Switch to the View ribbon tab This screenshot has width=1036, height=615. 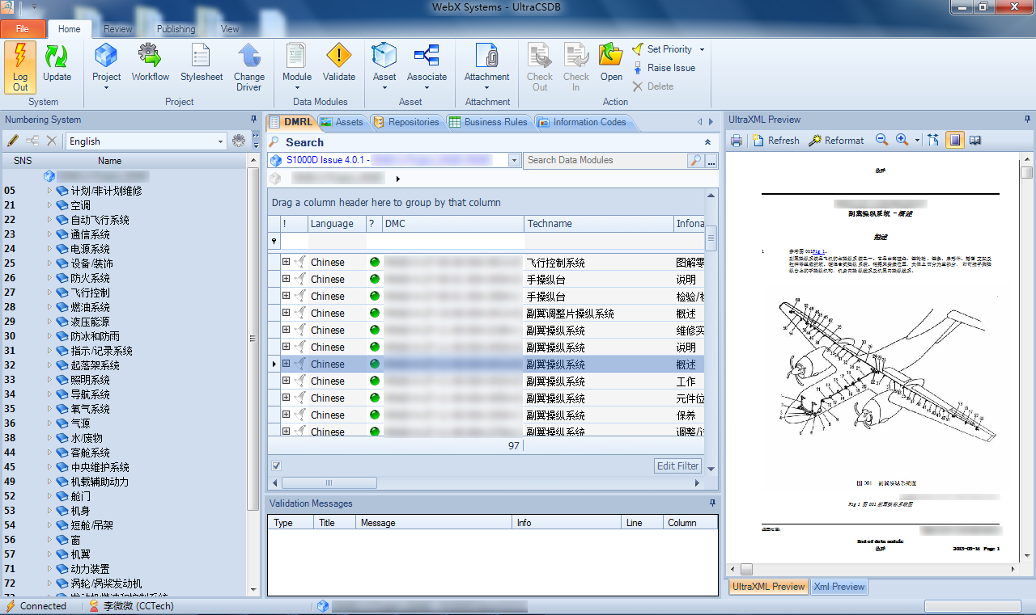pos(230,29)
